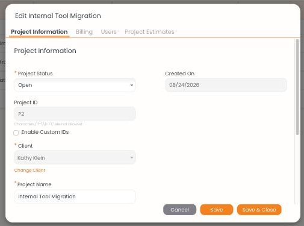Enable Custom IDs checkbox
304x226 pixels.
(x=16, y=133)
